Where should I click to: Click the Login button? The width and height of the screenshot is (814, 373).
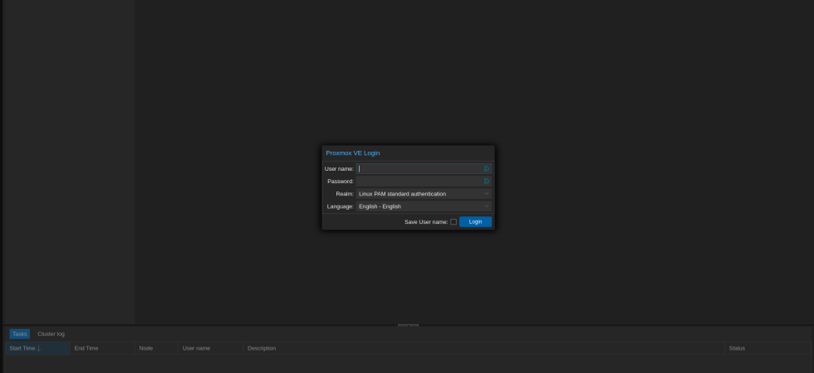(x=475, y=222)
